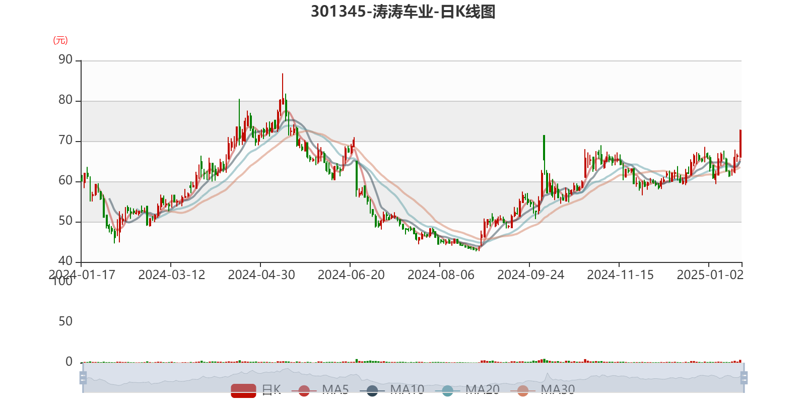Click the tall green candlestick after 2024-09-24
806x403 pixels.
[544, 154]
